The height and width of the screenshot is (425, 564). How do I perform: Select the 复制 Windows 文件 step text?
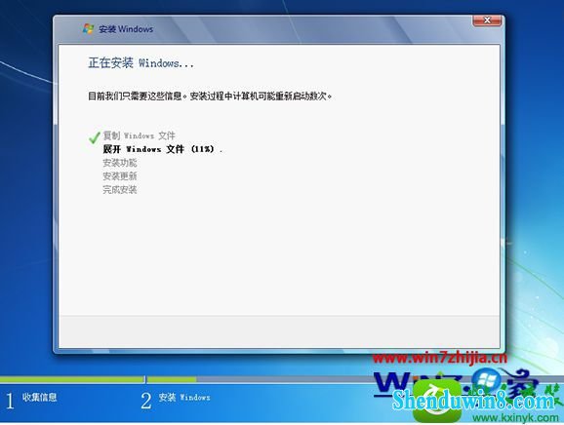pyautogui.click(x=139, y=135)
